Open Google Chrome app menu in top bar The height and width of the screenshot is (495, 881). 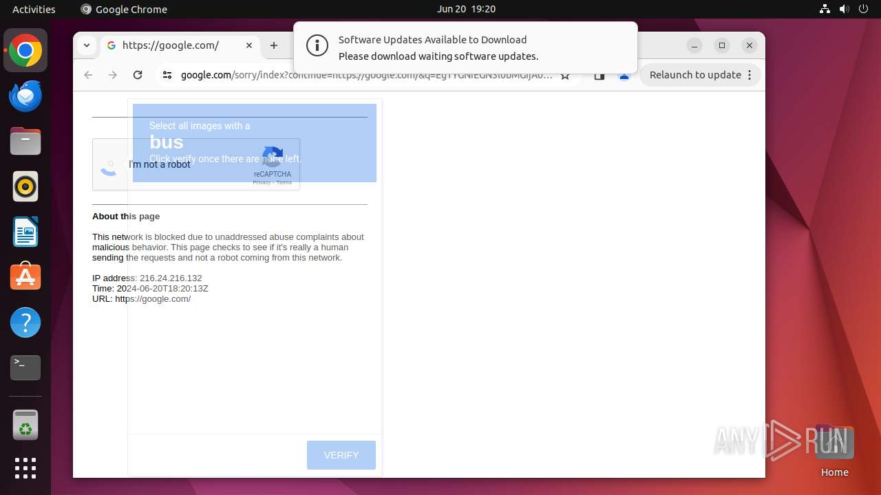point(124,9)
